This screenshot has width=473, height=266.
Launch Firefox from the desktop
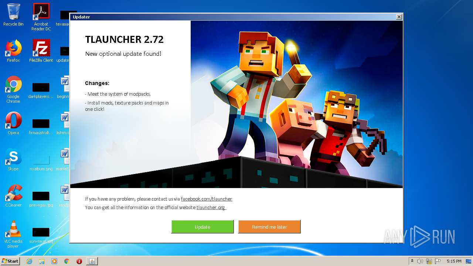13,51
